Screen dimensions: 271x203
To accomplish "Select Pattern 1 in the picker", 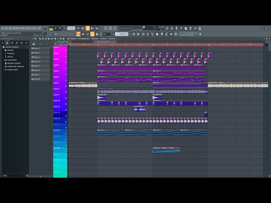I will tap(40, 48).
